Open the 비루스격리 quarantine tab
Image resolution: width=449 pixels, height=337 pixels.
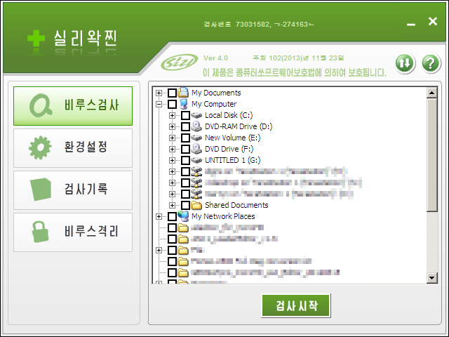tap(73, 232)
